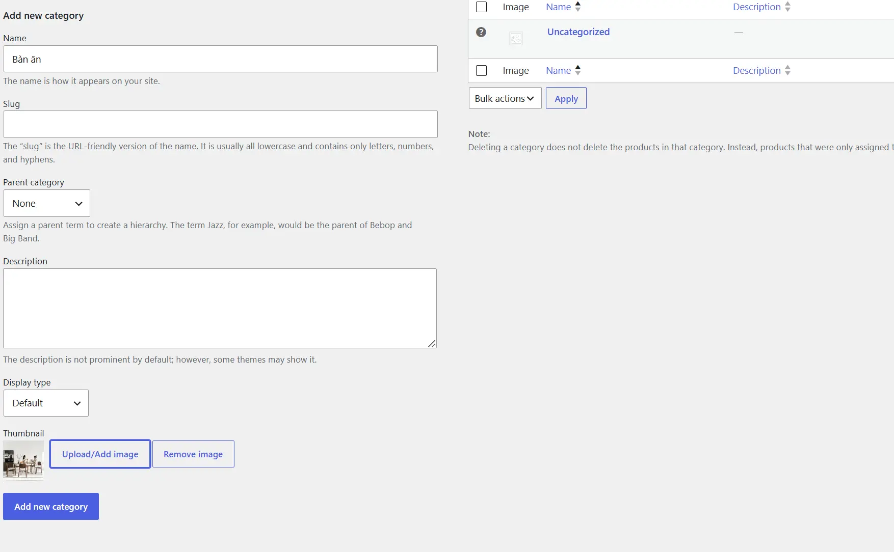Tick the select-all checkbox in table header
Screen dimensions: 894x552
(x=481, y=7)
